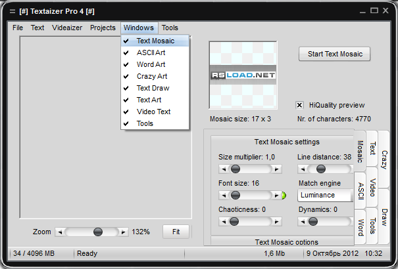Collapse the Text Mosaic settings header
The image size is (398, 269).
(282, 142)
